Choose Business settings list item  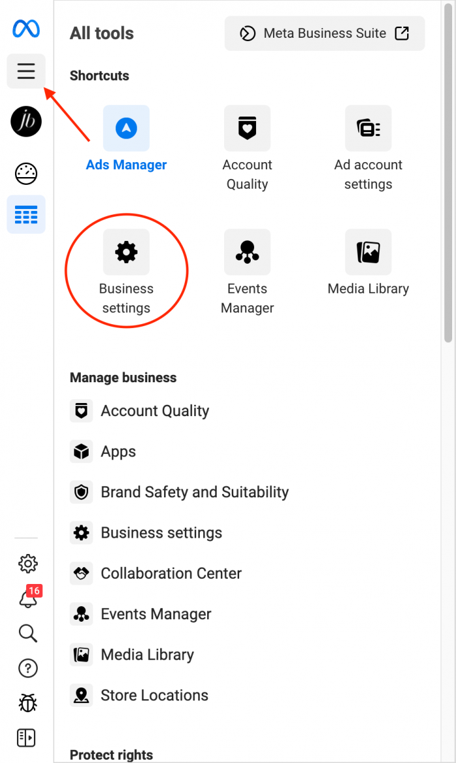tap(146, 533)
